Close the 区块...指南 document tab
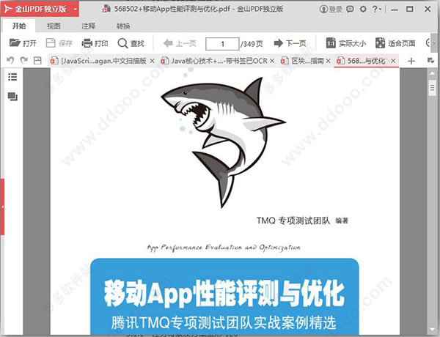This screenshot has width=440, height=337. tap(328, 61)
